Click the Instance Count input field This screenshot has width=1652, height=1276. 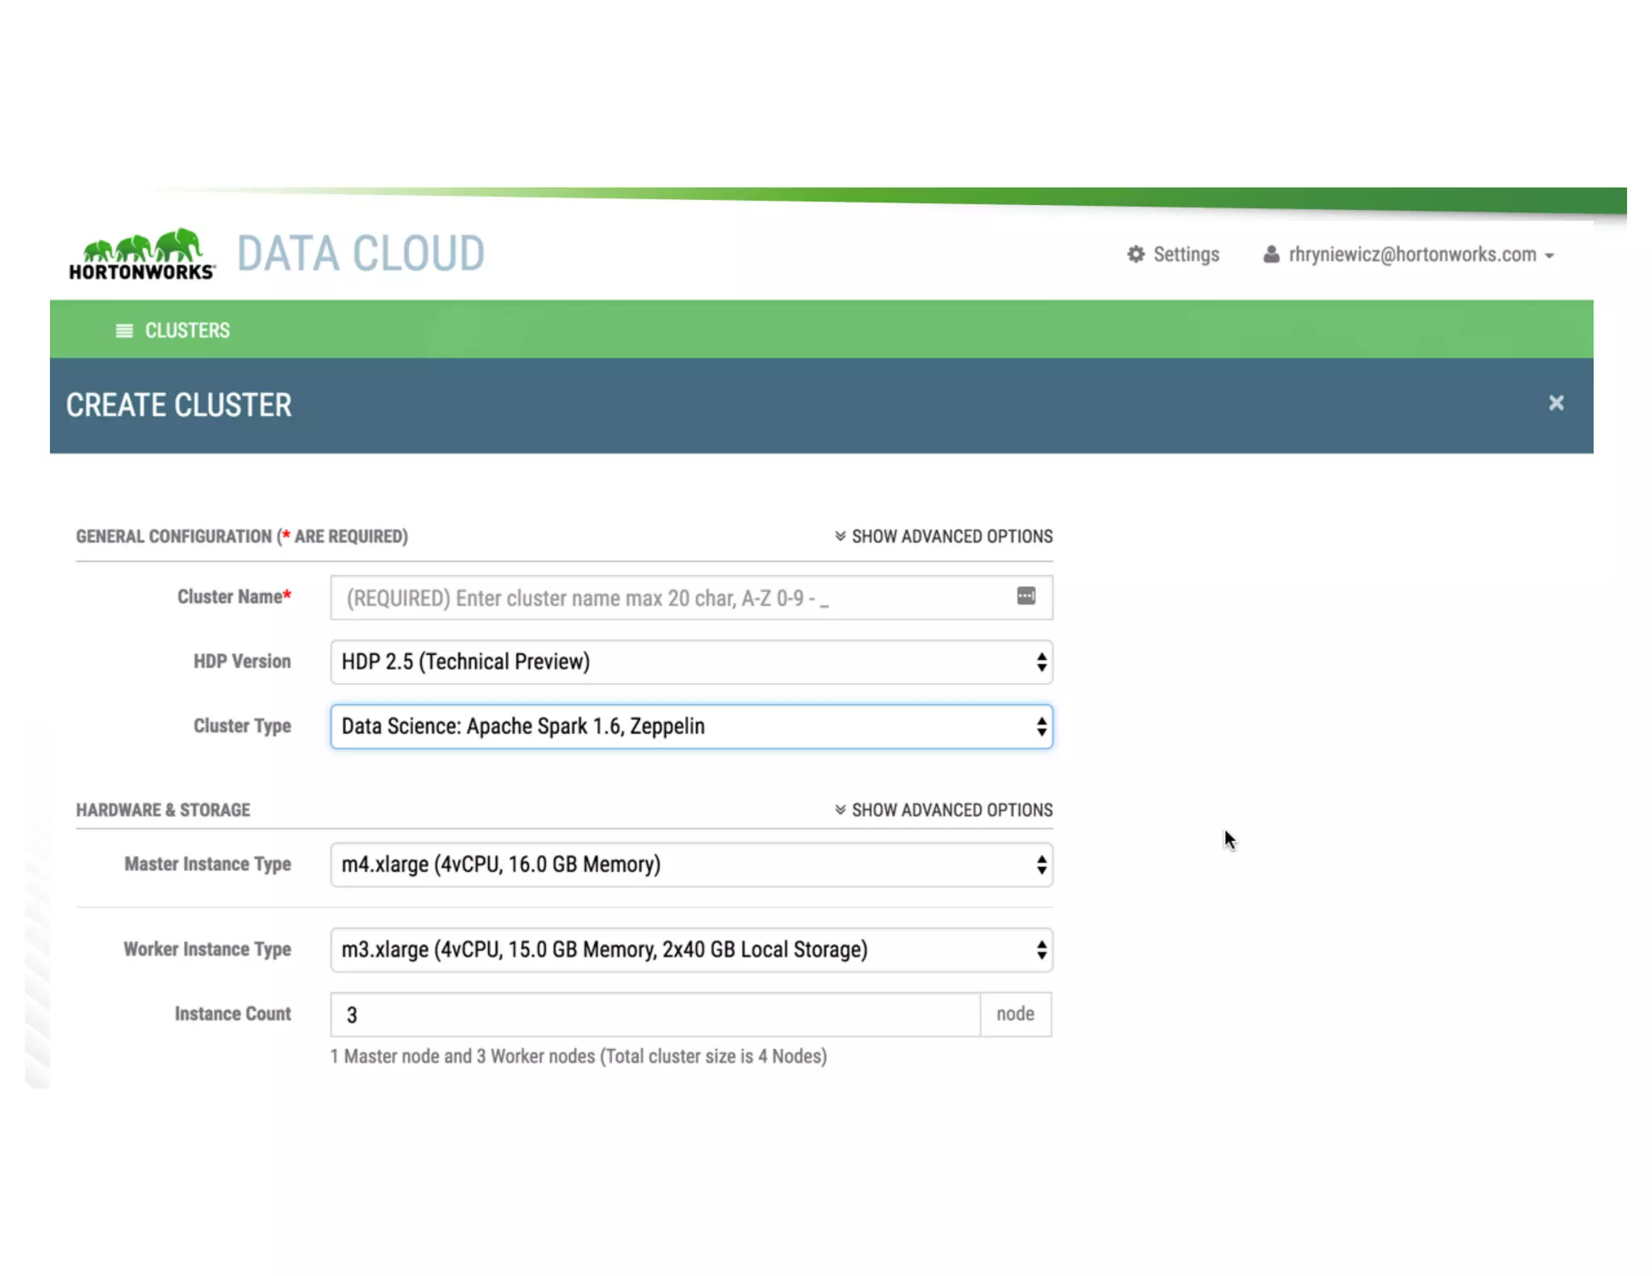(653, 1015)
